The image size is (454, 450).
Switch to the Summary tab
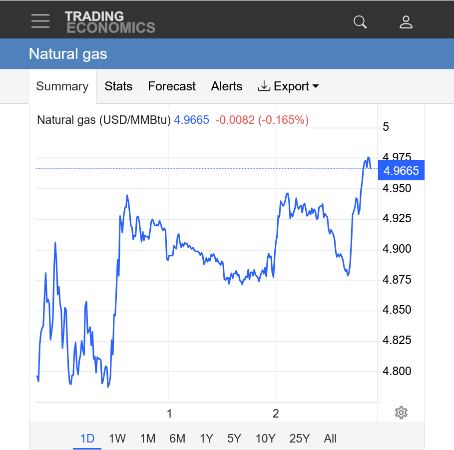point(62,86)
